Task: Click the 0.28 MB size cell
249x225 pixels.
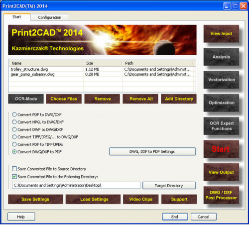Action: coord(92,74)
